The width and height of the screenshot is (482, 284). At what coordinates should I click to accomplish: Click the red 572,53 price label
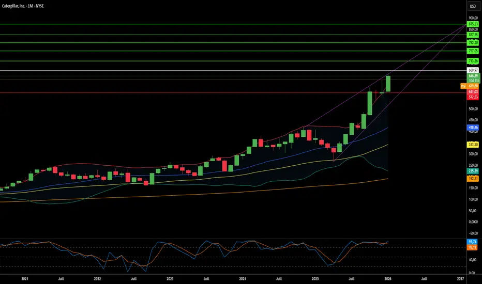(x=473, y=97)
